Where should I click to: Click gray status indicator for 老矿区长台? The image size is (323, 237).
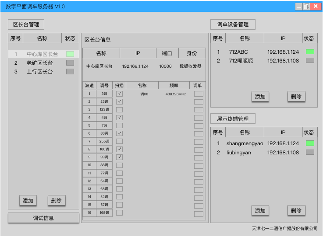(70, 63)
